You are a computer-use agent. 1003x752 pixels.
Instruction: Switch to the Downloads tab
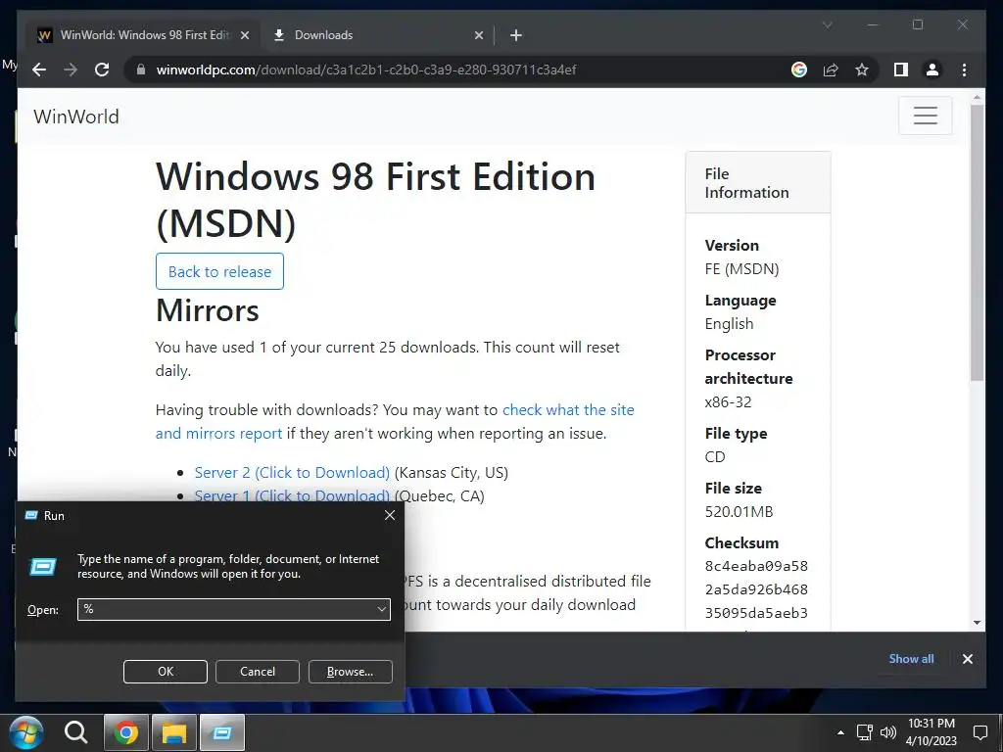point(377,35)
